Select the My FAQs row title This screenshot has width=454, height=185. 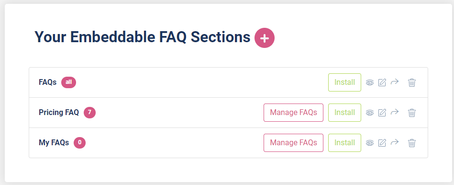(x=54, y=143)
